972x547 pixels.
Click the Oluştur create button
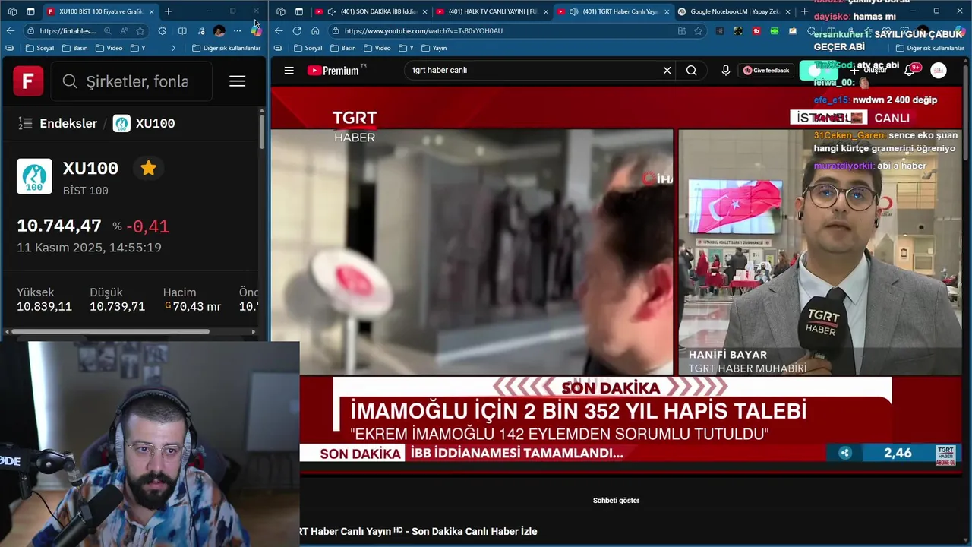point(869,70)
